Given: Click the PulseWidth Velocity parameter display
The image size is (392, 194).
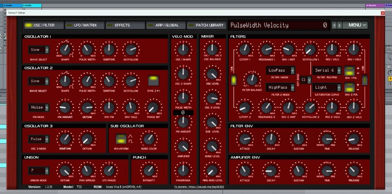Looking at the screenshot, I should [279, 25].
